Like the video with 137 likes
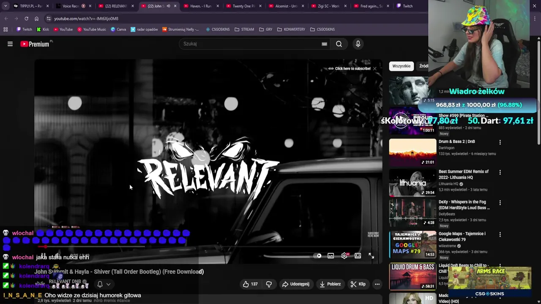 click(250, 284)
